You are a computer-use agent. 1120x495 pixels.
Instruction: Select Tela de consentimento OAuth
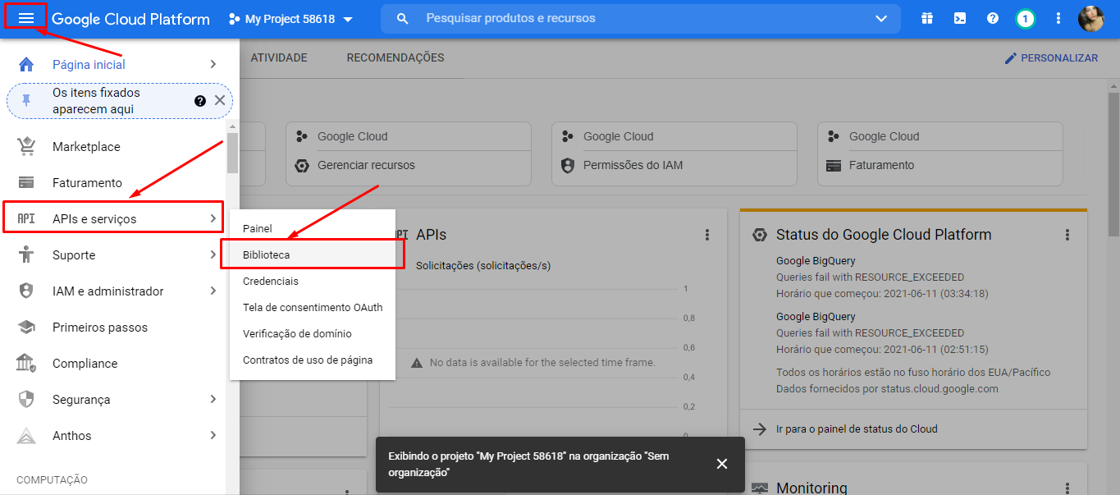coord(313,307)
